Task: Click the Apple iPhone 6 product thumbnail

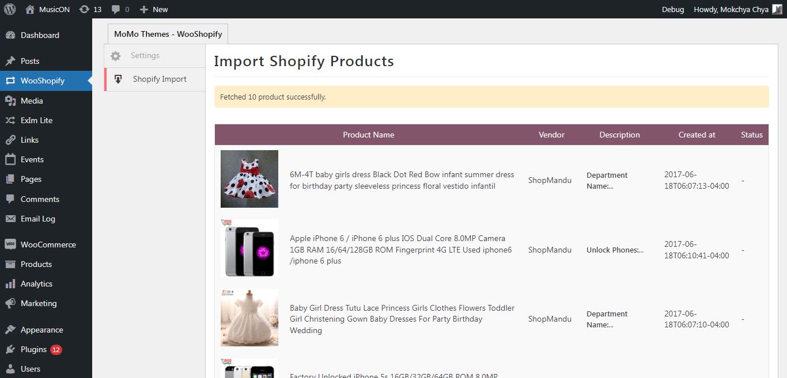Action: point(249,248)
